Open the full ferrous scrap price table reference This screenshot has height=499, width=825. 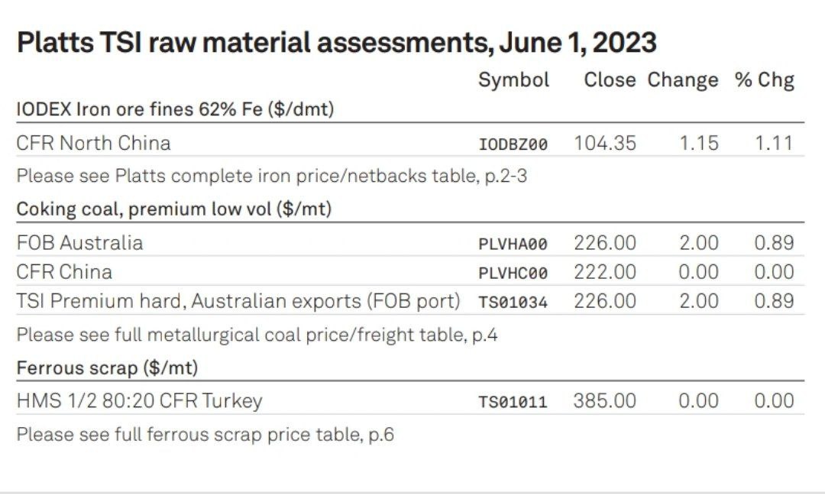[205, 435]
